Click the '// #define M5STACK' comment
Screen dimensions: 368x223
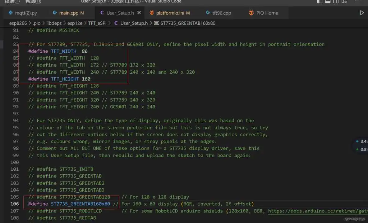click(x=53, y=30)
